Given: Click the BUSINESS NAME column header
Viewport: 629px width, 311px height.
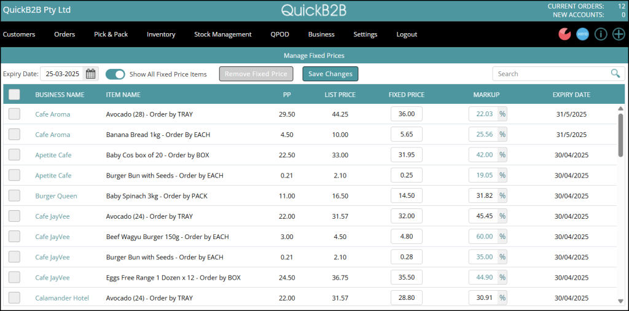Looking at the screenshot, I should click(60, 95).
